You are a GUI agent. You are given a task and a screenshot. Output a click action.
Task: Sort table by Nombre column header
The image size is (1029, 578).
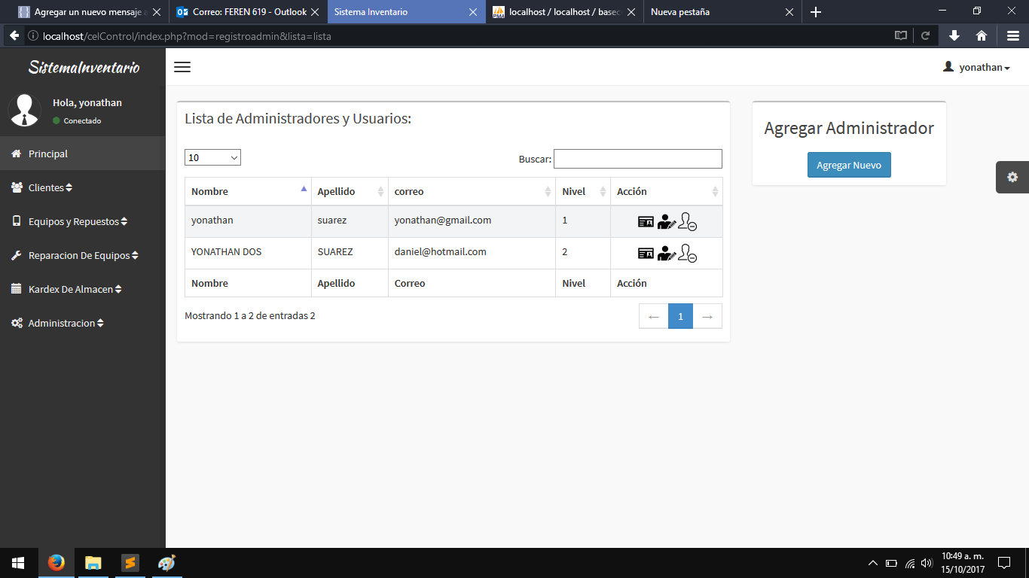(x=248, y=191)
